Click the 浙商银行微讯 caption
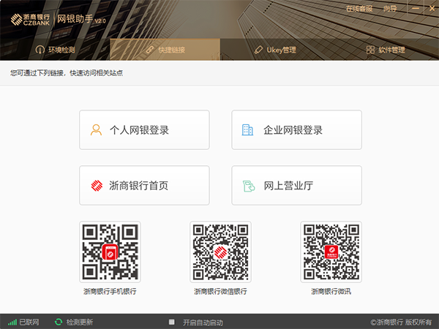439x329 pixels. [331, 292]
